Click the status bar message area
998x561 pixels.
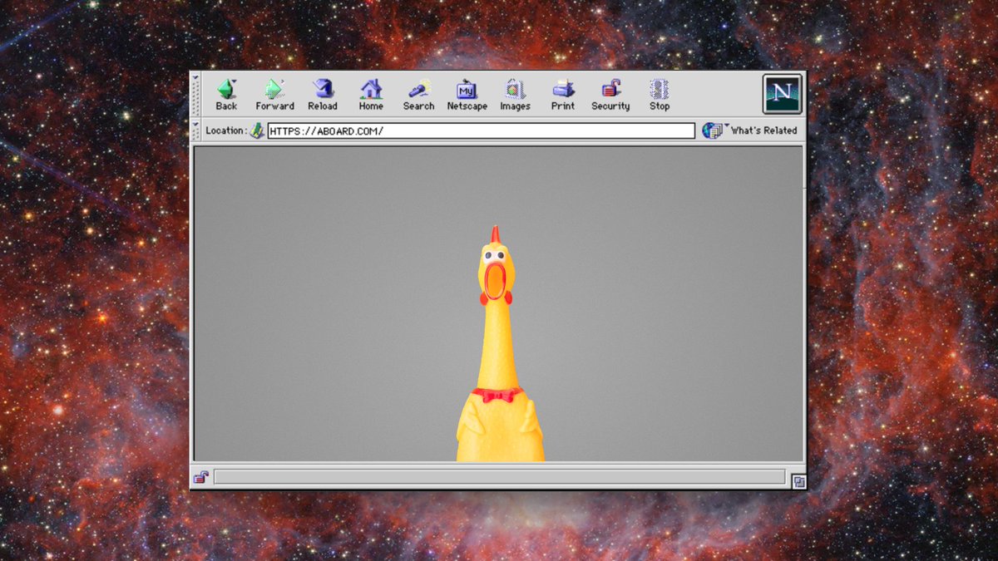click(499, 477)
